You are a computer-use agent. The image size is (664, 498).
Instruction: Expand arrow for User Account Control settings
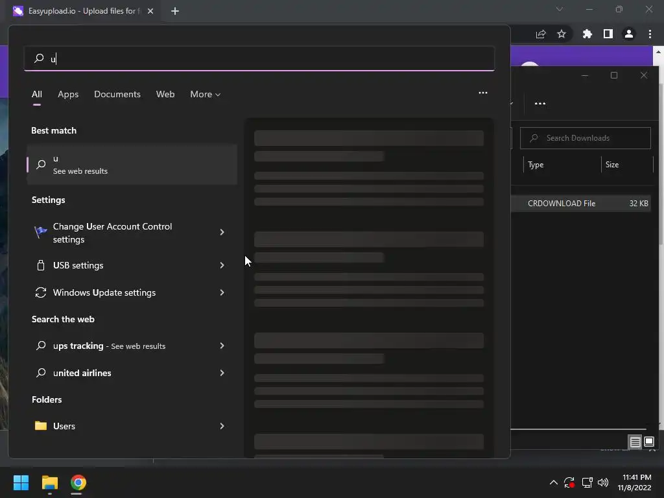222,232
